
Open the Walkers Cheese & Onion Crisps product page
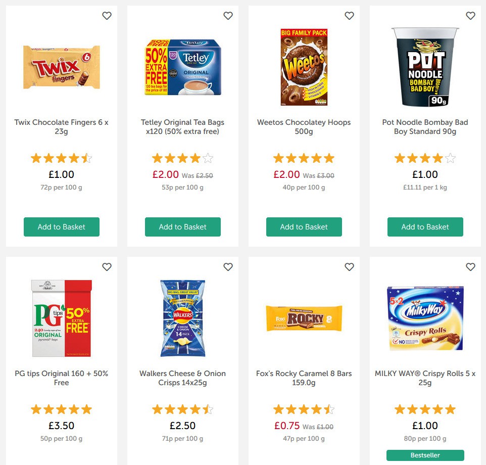[182, 378]
